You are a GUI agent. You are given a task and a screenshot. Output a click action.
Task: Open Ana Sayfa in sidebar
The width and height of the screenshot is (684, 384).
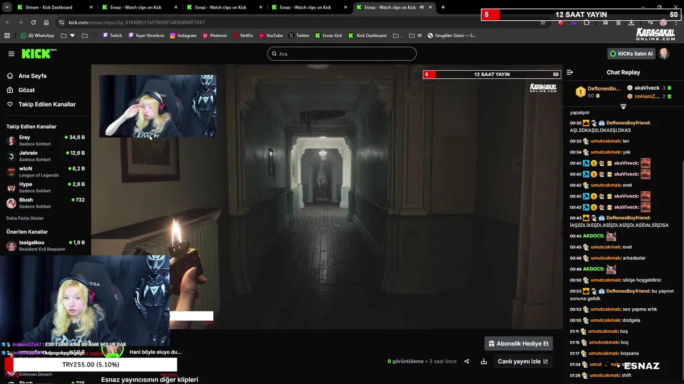click(33, 76)
